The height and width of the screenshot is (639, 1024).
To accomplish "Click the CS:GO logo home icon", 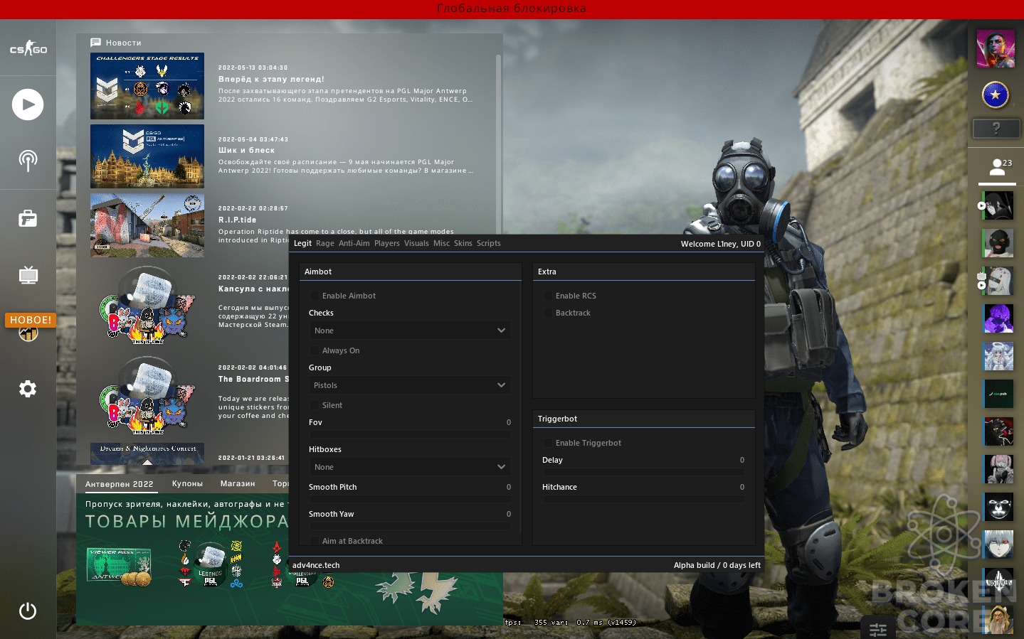I will tap(28, 48).
